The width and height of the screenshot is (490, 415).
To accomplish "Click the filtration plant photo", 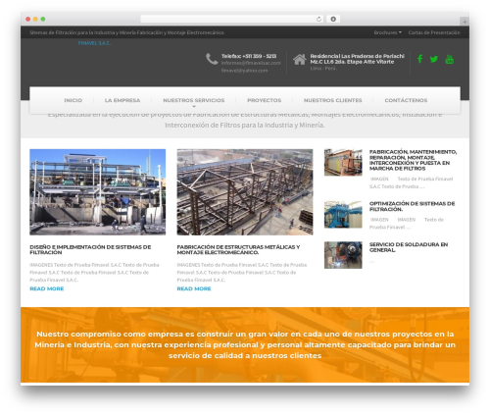I will pyautogui.click(x=98, y=192).
